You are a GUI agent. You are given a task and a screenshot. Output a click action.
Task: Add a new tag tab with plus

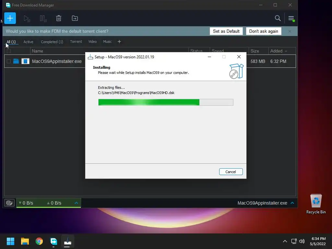[119, 41]
